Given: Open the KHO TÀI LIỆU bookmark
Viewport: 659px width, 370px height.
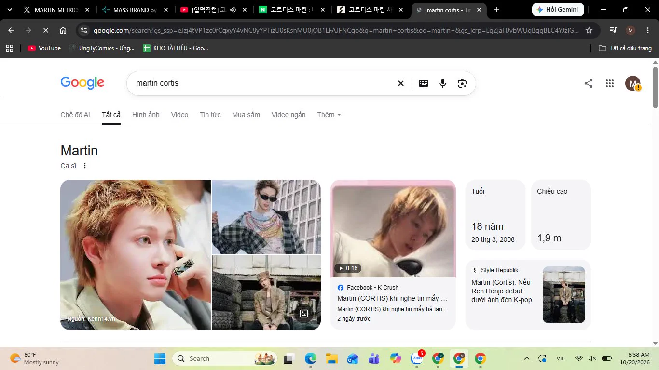Looking at the screenshot, I should pyautogui.click(x=176, y=48).
